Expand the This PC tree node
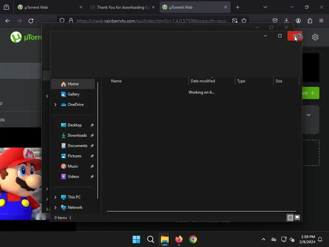This screenshot has width=329, height=247. [x=55, y=197]
